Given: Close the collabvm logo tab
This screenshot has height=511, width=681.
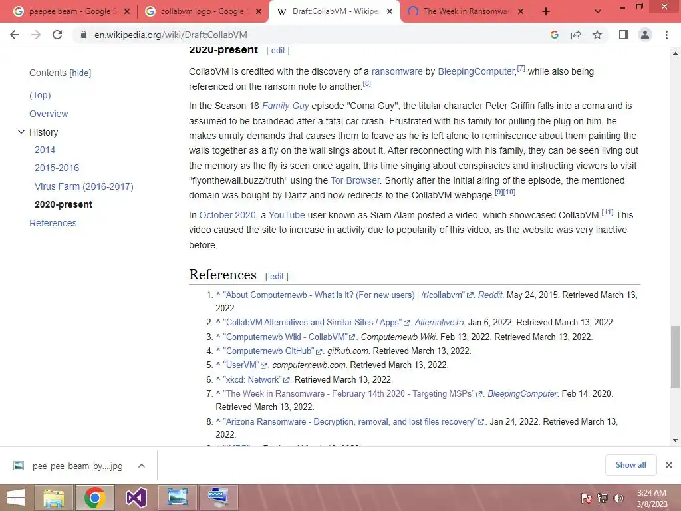Looking at the screenshot, I should (x=259, y=12).
